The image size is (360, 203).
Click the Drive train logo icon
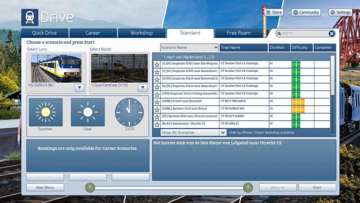(30, 17)
